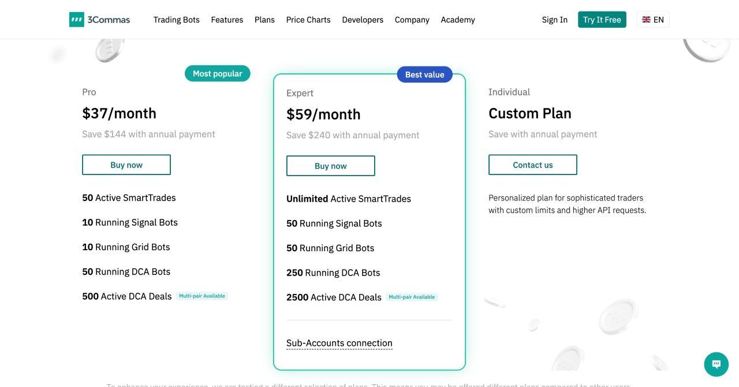Click Contact us for Custom Plan
Viewport: 739px width, 387px height.
532,165
